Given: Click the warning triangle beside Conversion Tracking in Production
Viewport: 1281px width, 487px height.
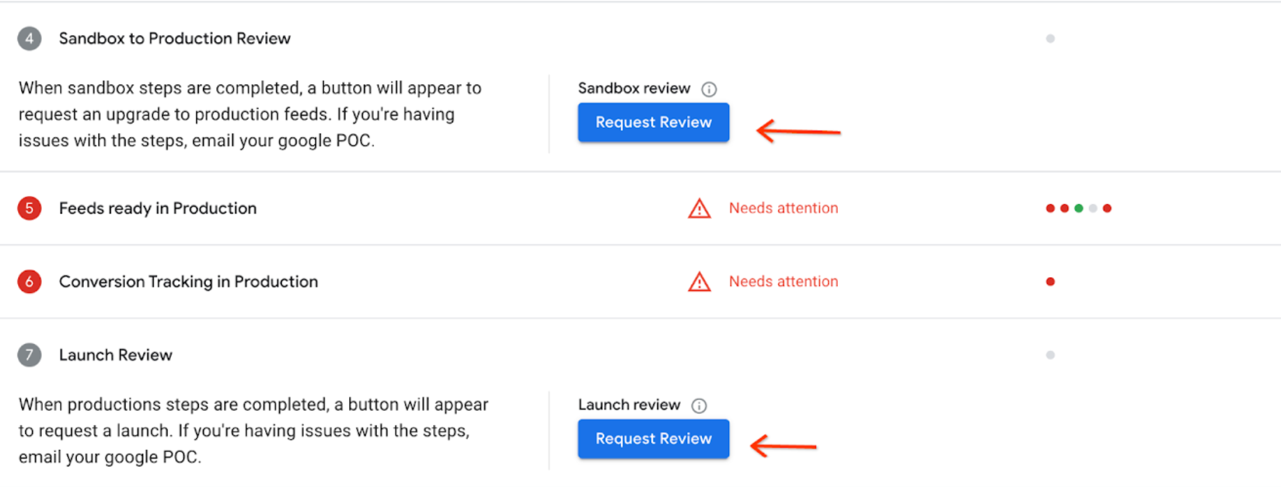Looking at the screenshot, I should pos(698,282).
